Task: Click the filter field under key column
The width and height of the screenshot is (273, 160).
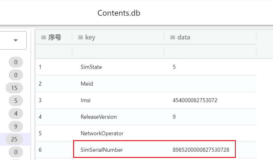Action: pos(118,52)
